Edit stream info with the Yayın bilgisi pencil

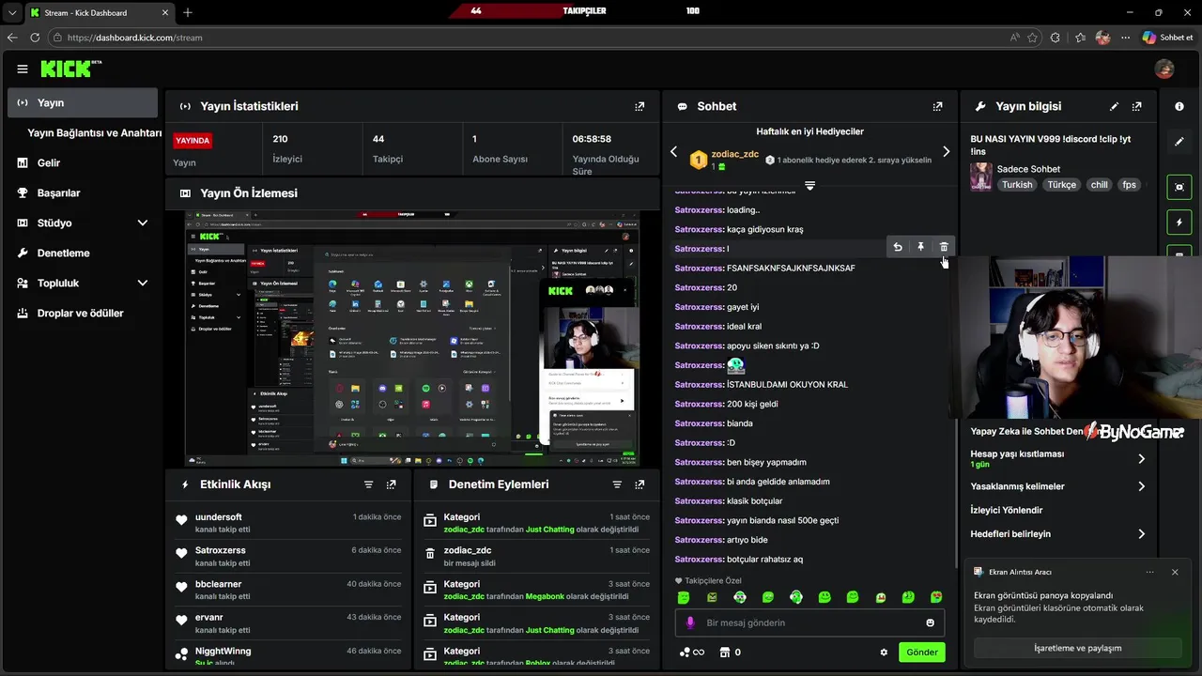pyautogui.click(x=1114, y=107)
